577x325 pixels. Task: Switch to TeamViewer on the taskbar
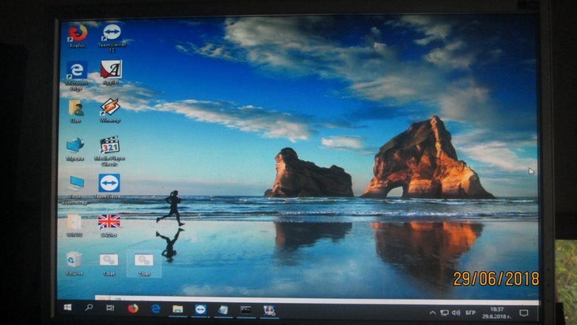[201, 310]
